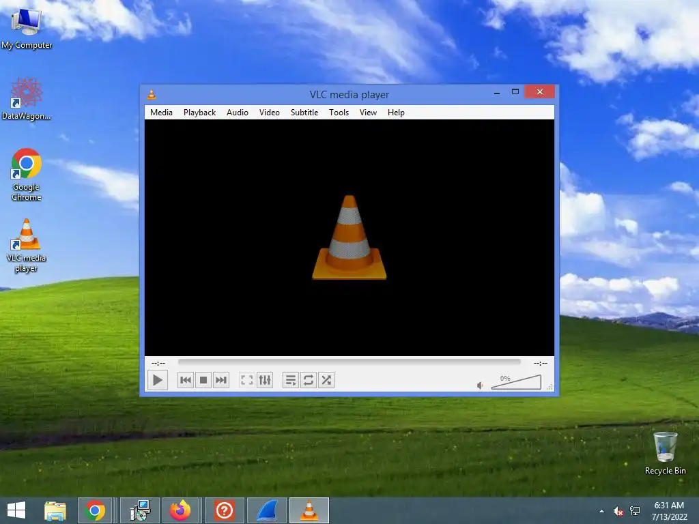Skip to the previous media item
Viewport: 699px width, 524px height.
coord(186,380)
